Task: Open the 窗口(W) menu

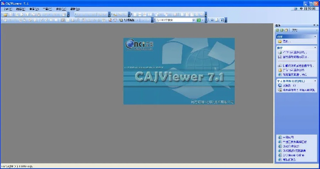Action: pyautogui.click(x=61, y=9)
